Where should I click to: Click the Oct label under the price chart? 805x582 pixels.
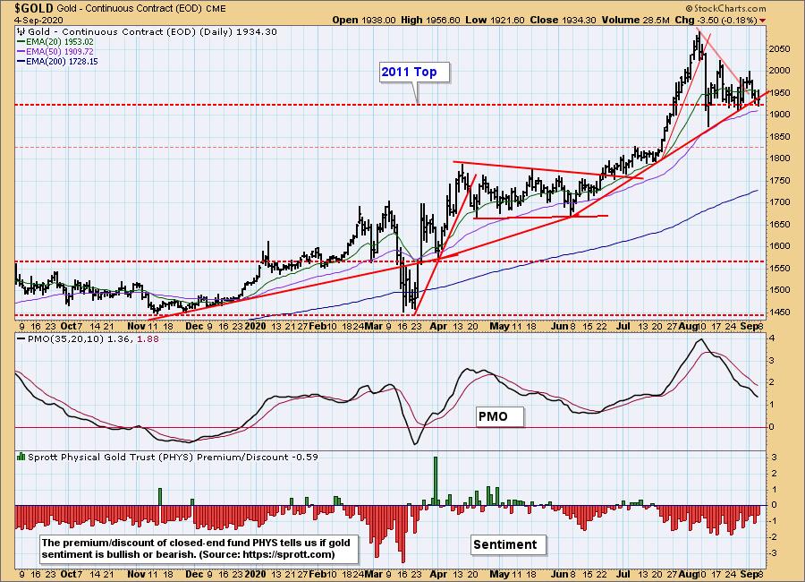click(x=68, y=326)
